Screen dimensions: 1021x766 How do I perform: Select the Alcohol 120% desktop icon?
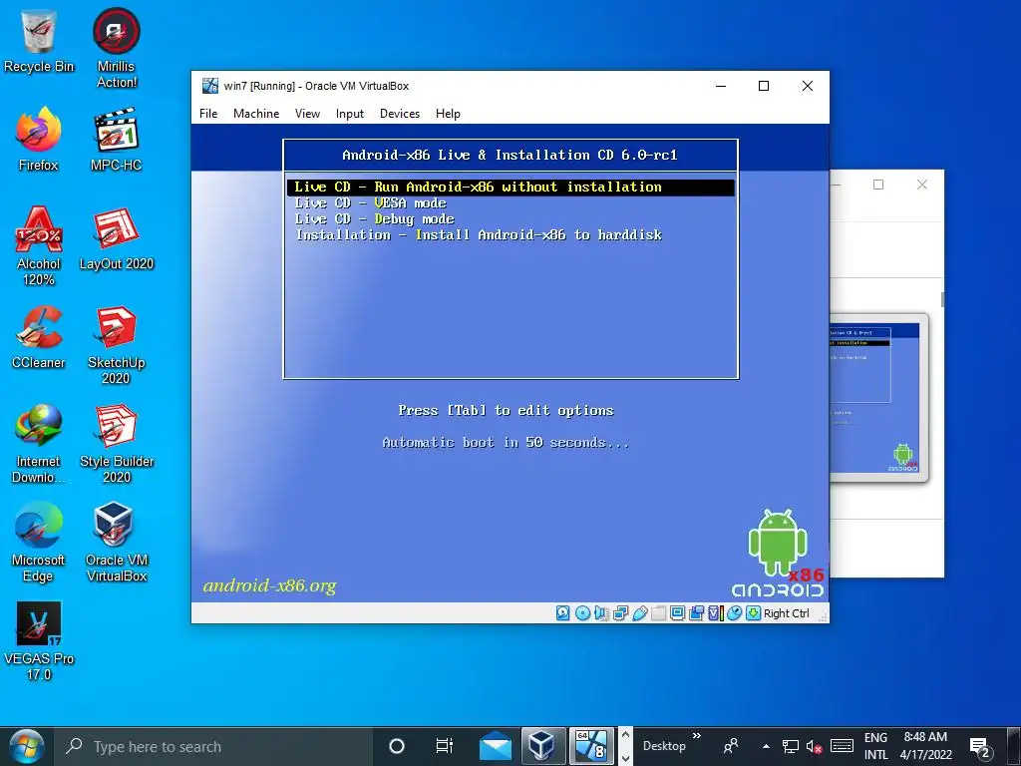tap(39, 246)
